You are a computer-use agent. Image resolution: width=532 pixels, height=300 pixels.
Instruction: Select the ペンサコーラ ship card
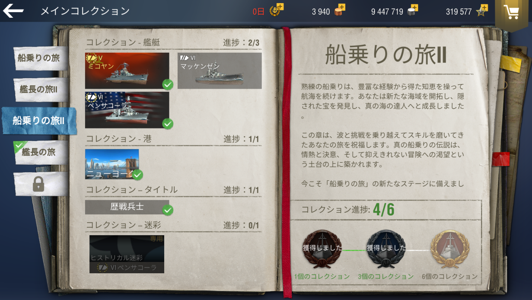click(x=127, y=110)
